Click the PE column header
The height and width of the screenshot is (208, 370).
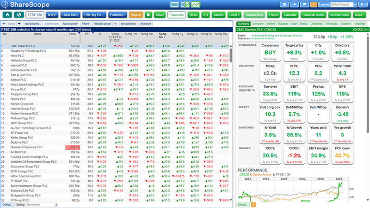click(87, 38)
